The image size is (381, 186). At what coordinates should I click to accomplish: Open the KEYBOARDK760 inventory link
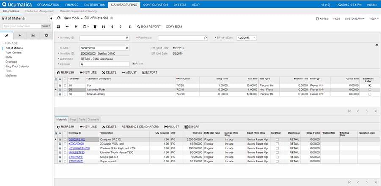[80, 148]
